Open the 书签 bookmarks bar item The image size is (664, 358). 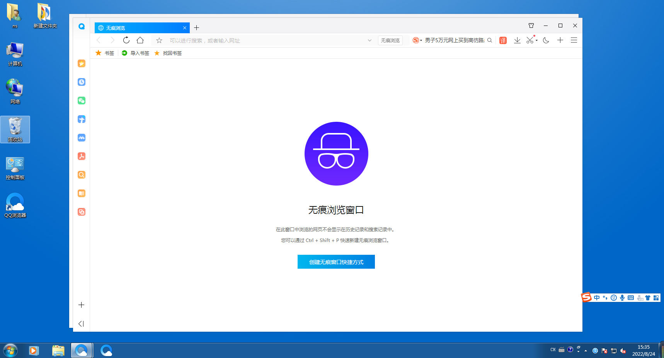(x=105, y=53)
